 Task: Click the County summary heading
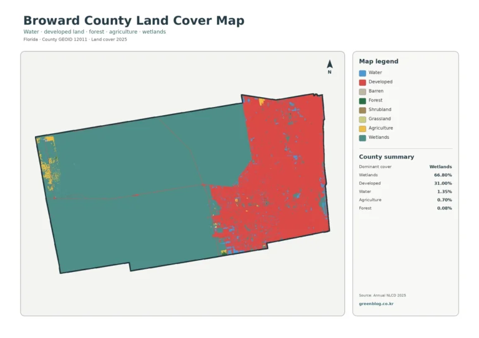pyautogui.click(x=387, y=157)
